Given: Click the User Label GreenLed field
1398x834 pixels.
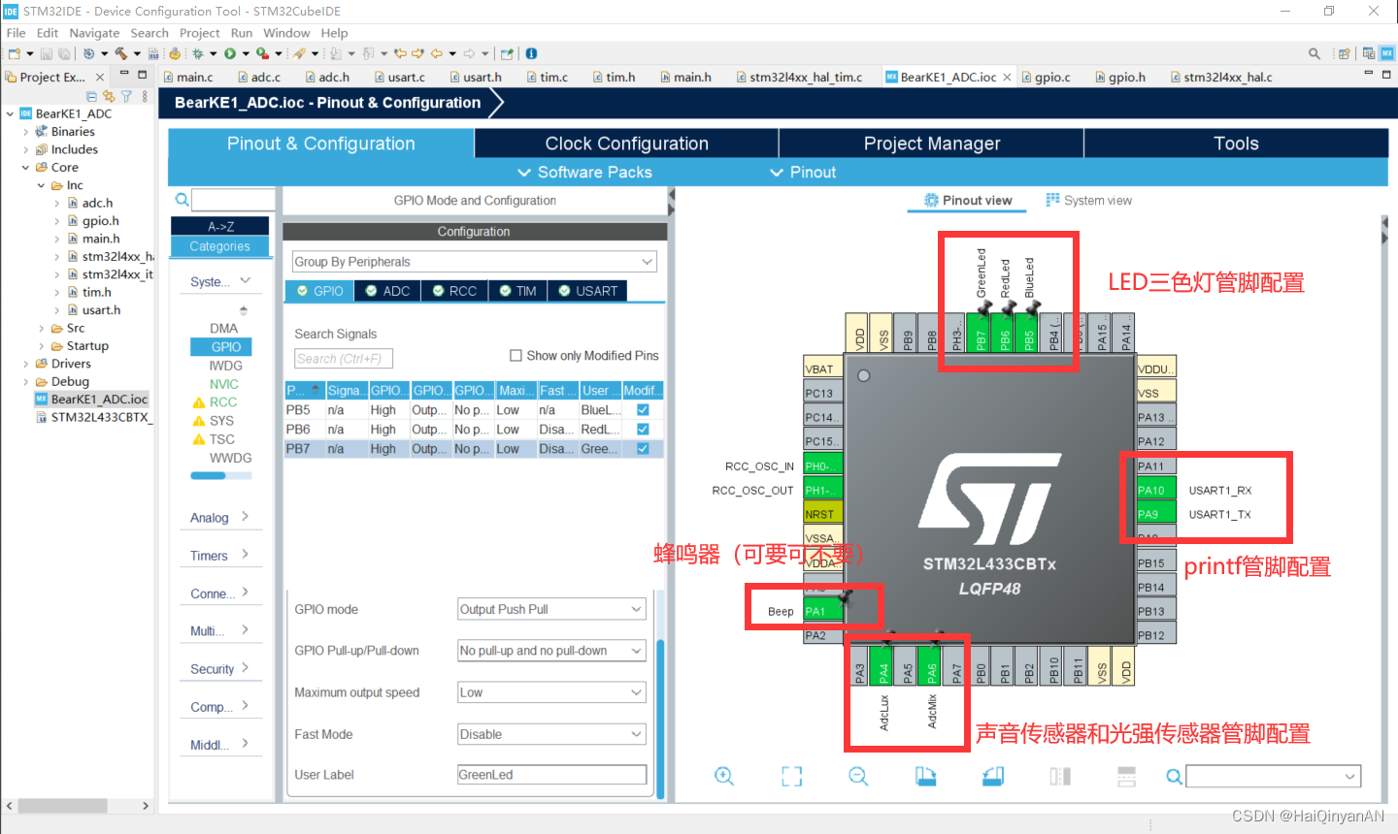Looking at the screenshot, I should (x=552, y=775).
